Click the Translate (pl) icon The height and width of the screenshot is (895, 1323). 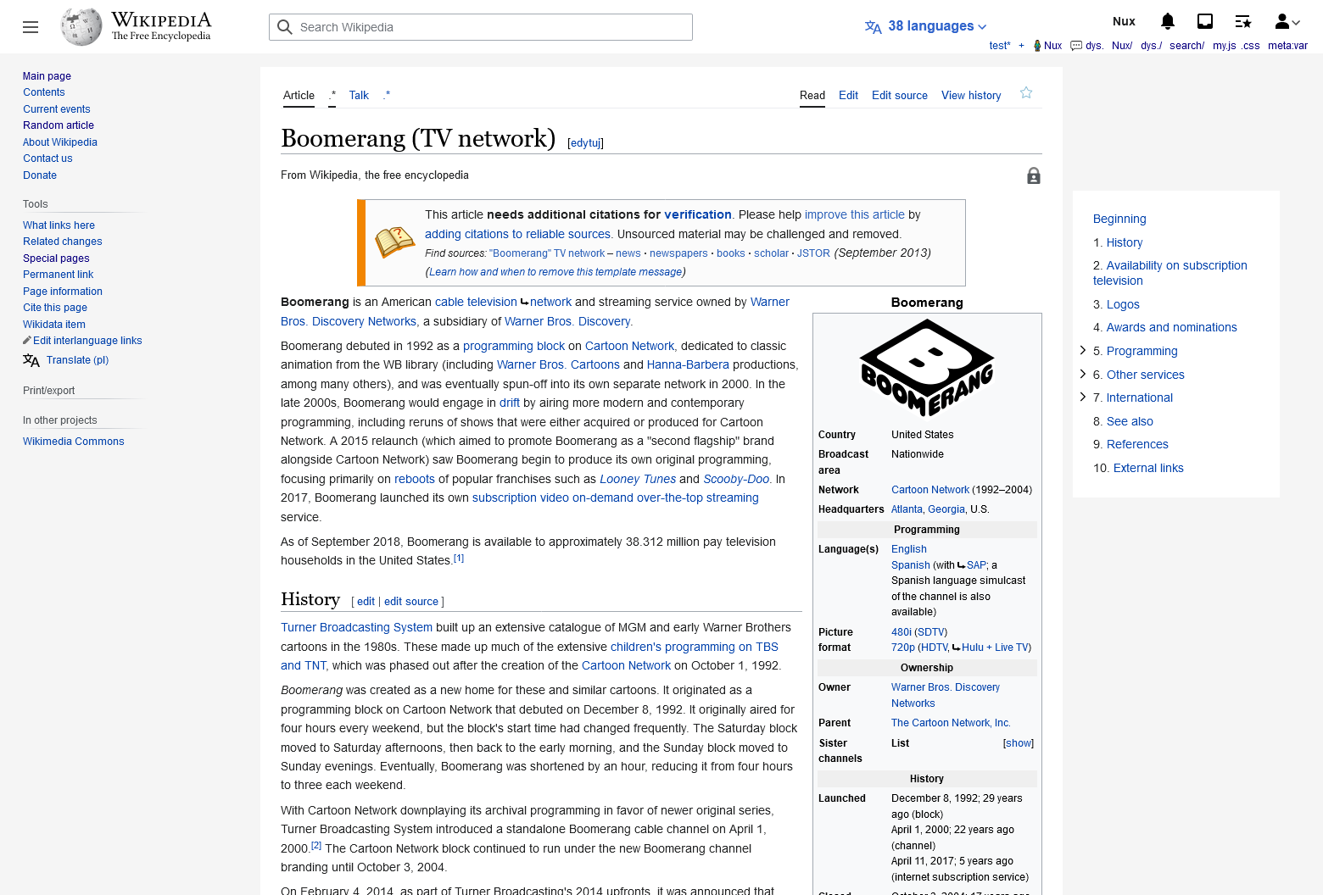31,360
